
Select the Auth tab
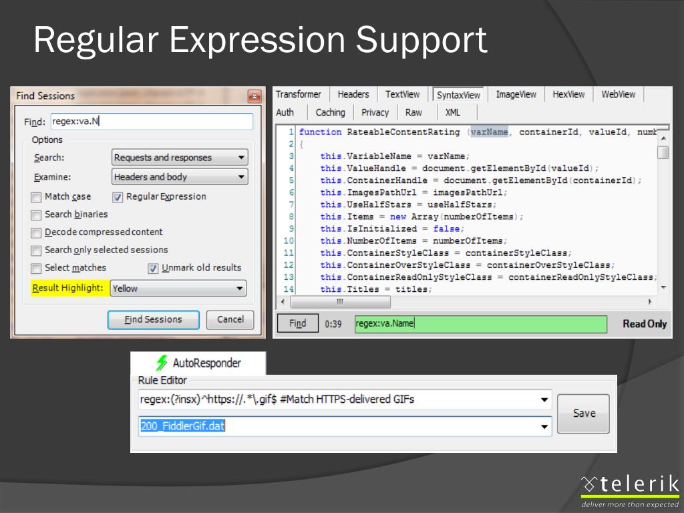click(285, 112)
